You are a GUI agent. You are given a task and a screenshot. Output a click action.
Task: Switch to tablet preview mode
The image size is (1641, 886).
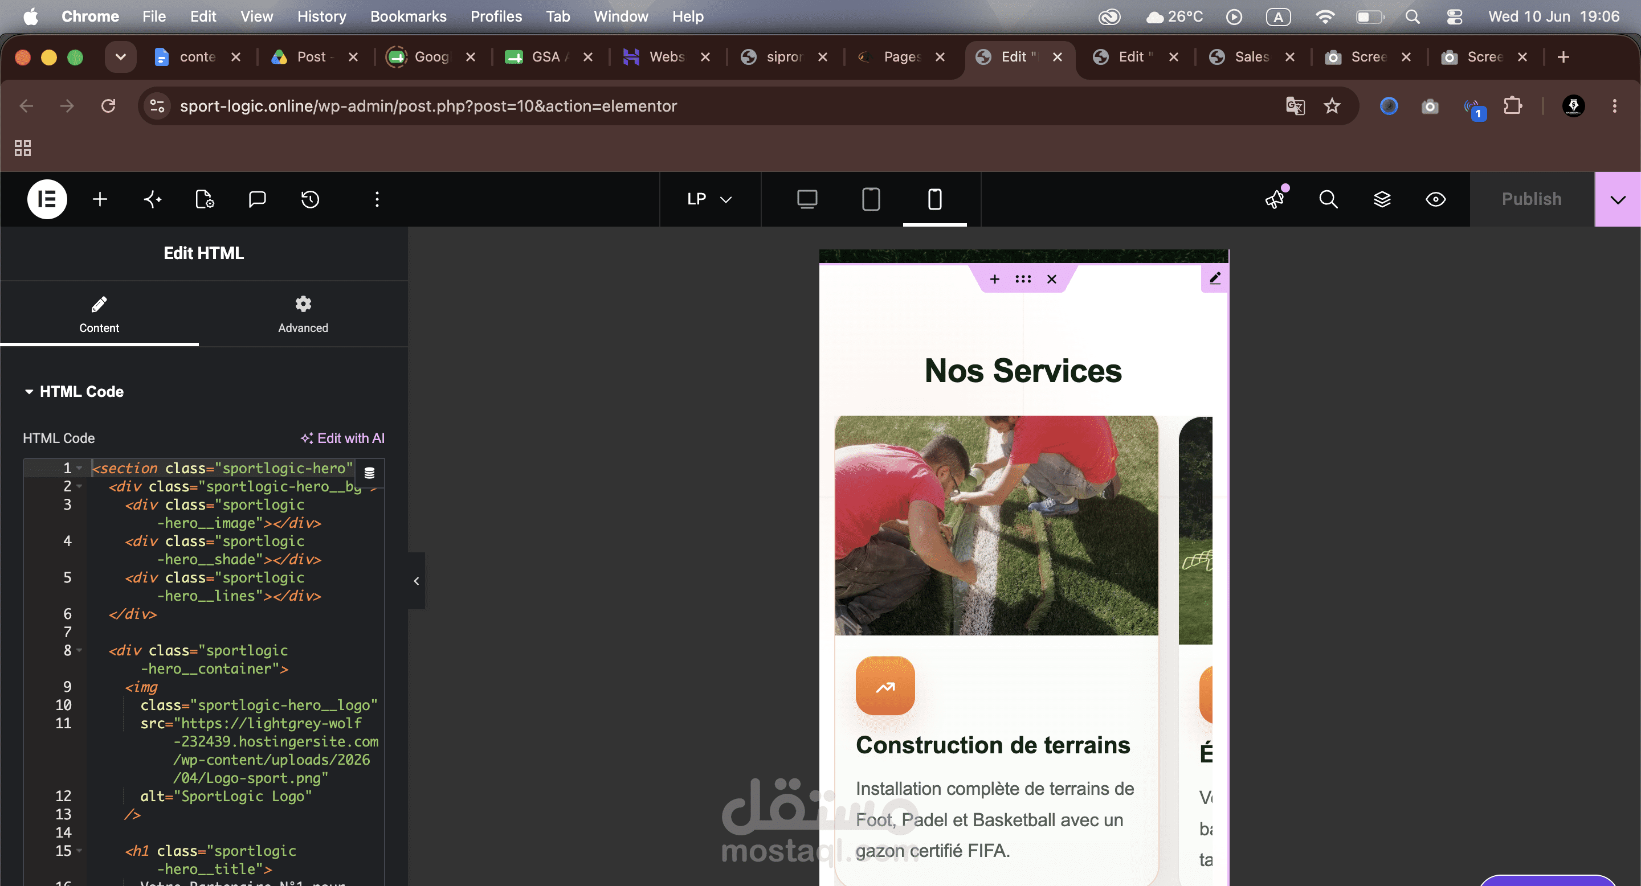pyautogui.click(x=871, y=199)
